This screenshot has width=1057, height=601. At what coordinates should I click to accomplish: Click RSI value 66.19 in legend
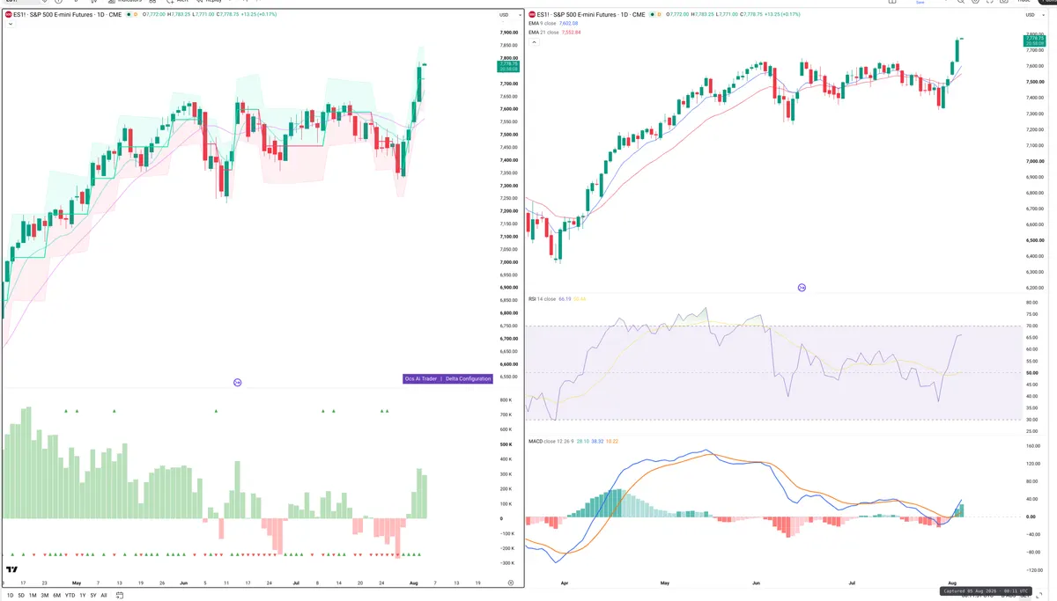tap(564, 299)
